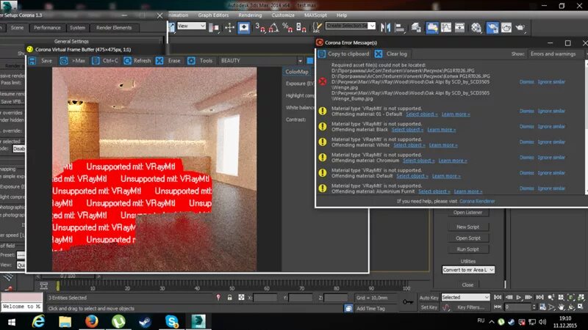The image size is (588, 330).
Task: Toggle the 3D Snaps button
Action: coord(260,27)
